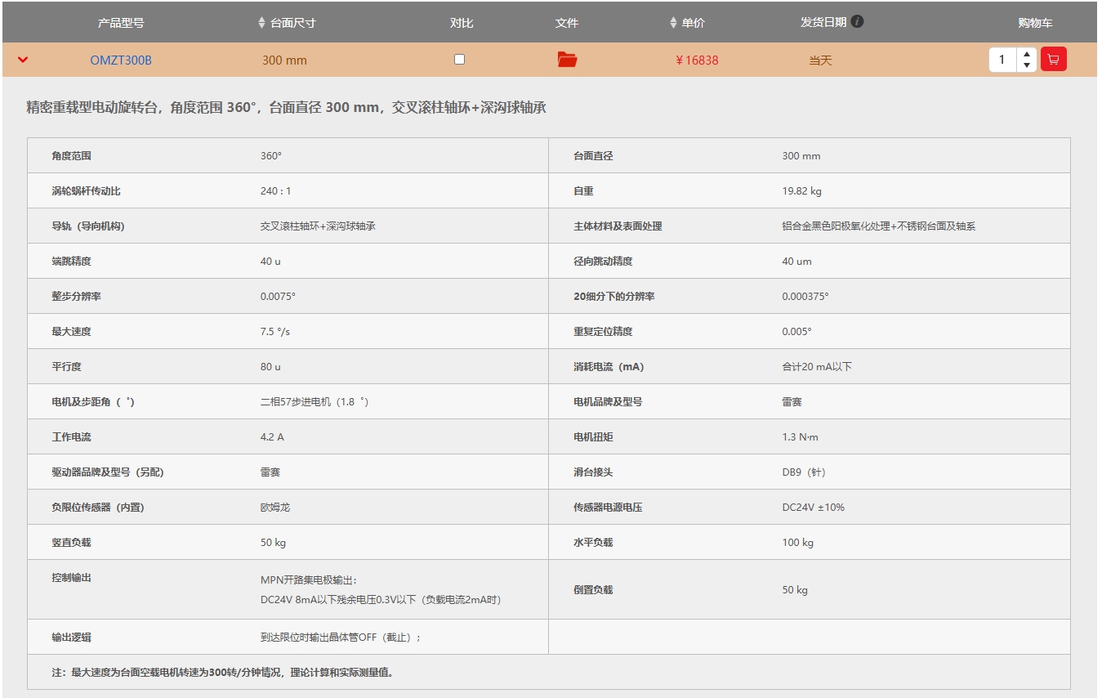Click the ¥16838 price
1102x698 pixels.
click(x=697, y=60)
